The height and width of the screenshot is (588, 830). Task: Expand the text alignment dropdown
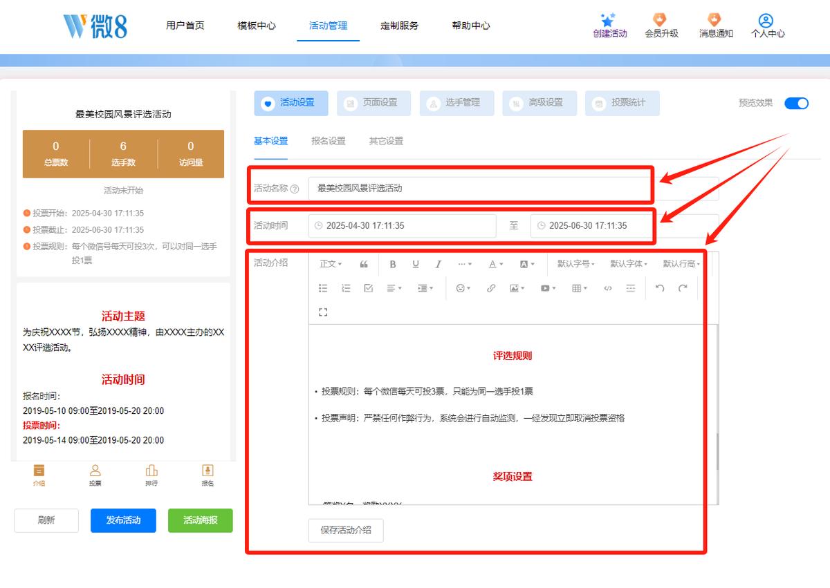click(x=394, y=288)
